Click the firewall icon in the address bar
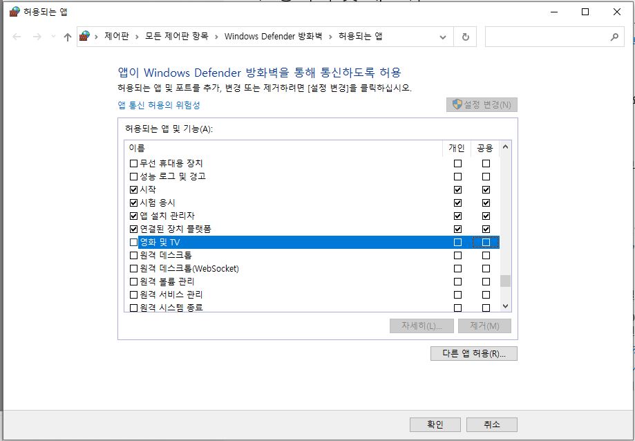This screenshot has height=441, width=635. [84, 37]
